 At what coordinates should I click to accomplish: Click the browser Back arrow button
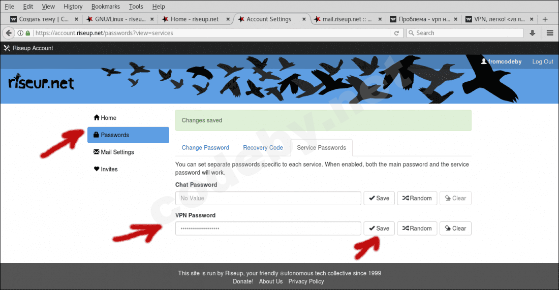click(x=9, y=33)
